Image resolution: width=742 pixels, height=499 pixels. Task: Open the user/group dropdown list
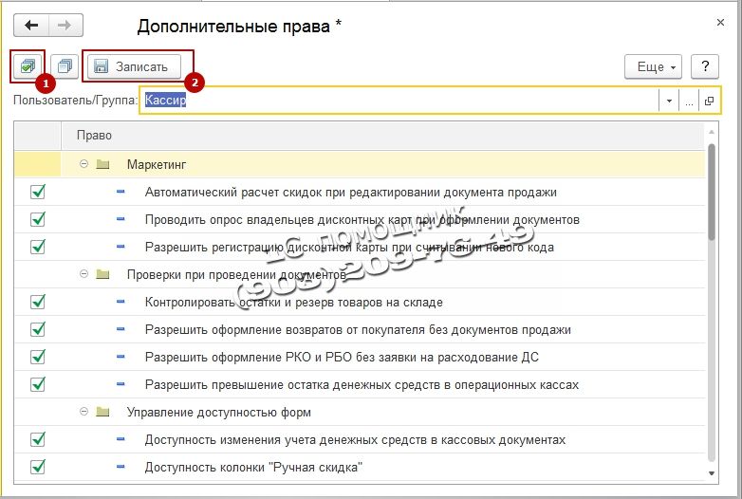[x=669, y=101]
